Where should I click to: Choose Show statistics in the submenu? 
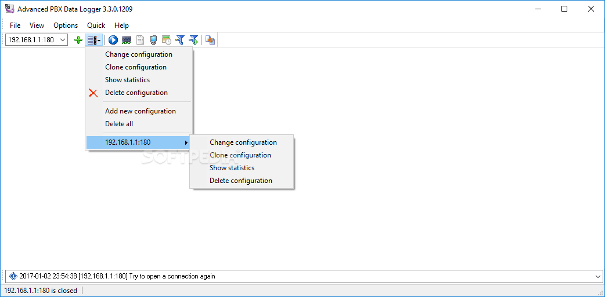point(243,168)
